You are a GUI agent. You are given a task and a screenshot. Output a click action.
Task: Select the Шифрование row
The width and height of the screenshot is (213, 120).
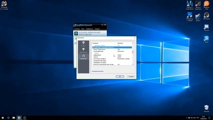[x=112, y=55]
